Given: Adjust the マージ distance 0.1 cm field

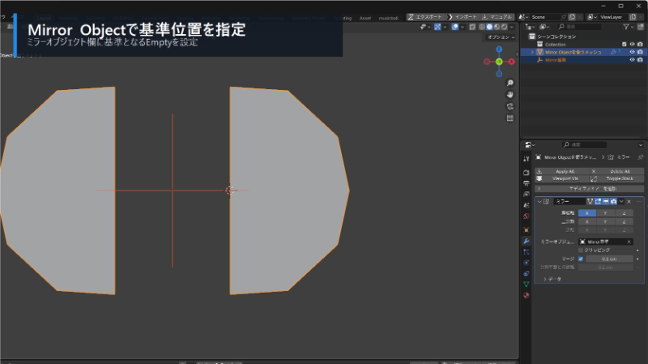Looking at the screenshot, I should point(609,259).
